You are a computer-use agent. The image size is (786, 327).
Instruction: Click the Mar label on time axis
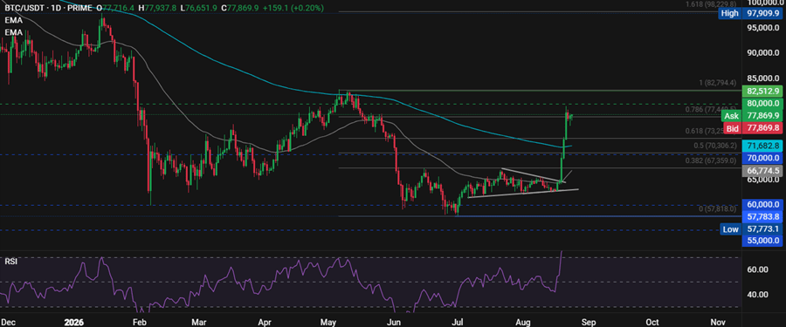[x=199, y=322]
